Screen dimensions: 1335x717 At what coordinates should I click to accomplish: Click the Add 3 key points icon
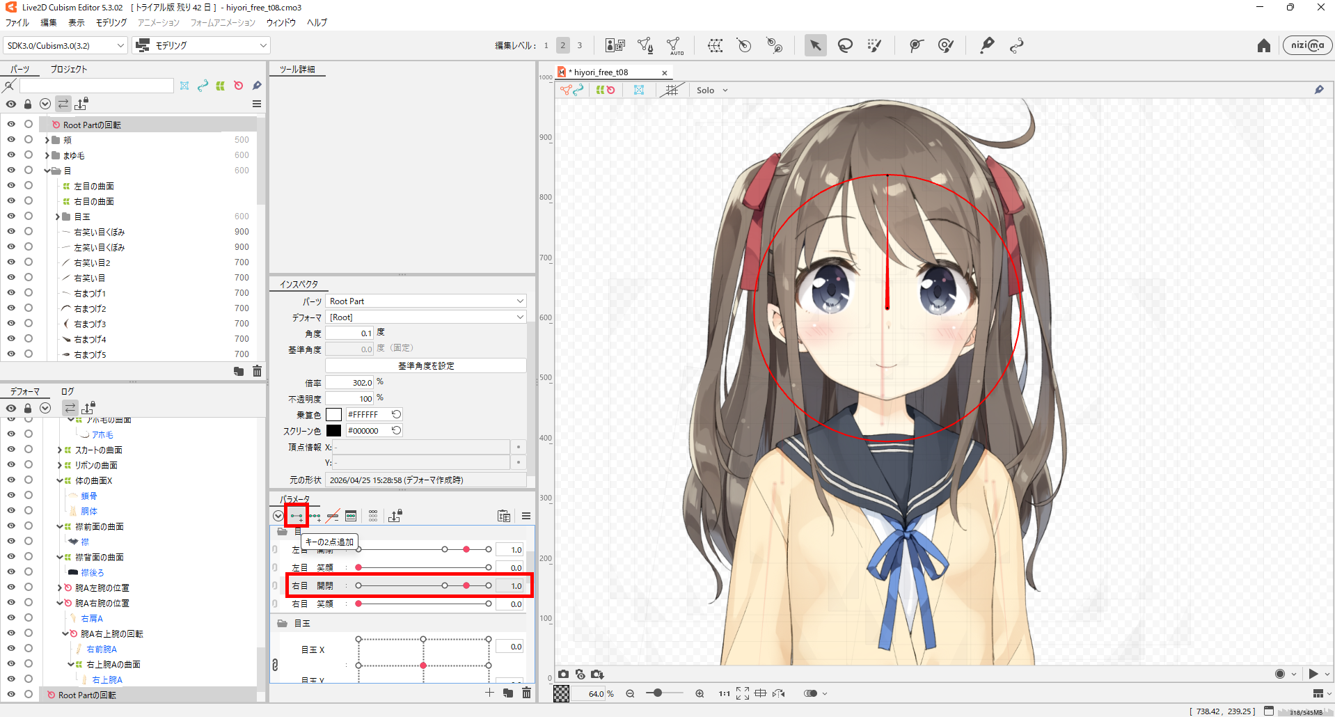point(315,517)
